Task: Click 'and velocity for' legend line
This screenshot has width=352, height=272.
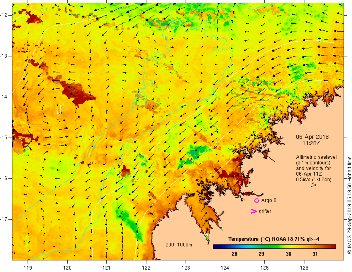Action: [x=313, y=168]
